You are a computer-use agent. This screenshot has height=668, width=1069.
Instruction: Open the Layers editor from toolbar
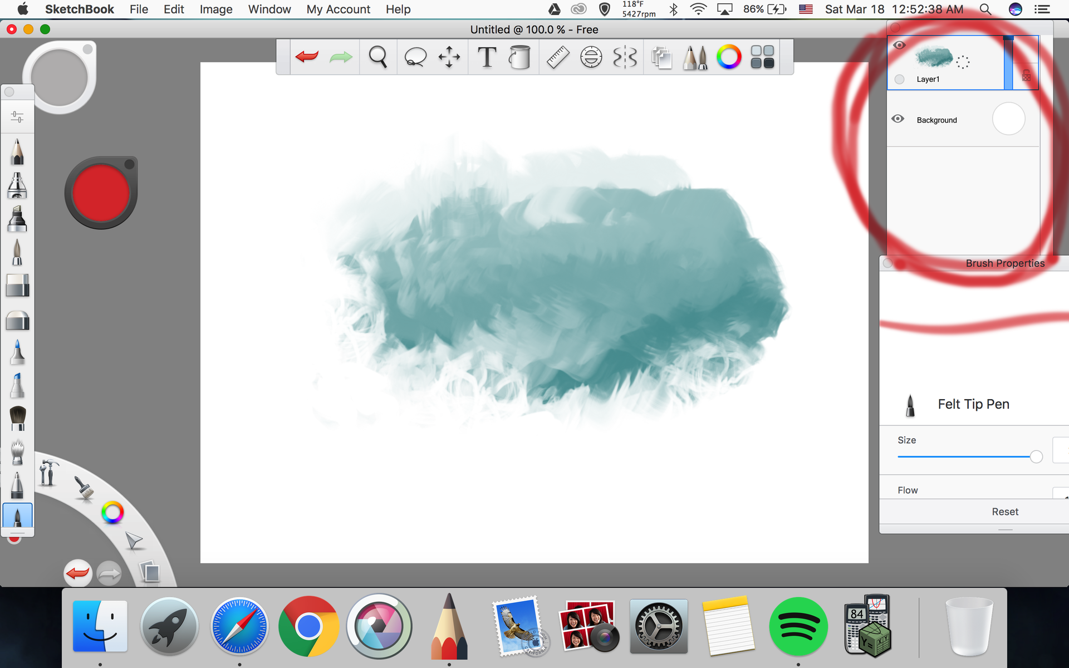tap(661, 57)
